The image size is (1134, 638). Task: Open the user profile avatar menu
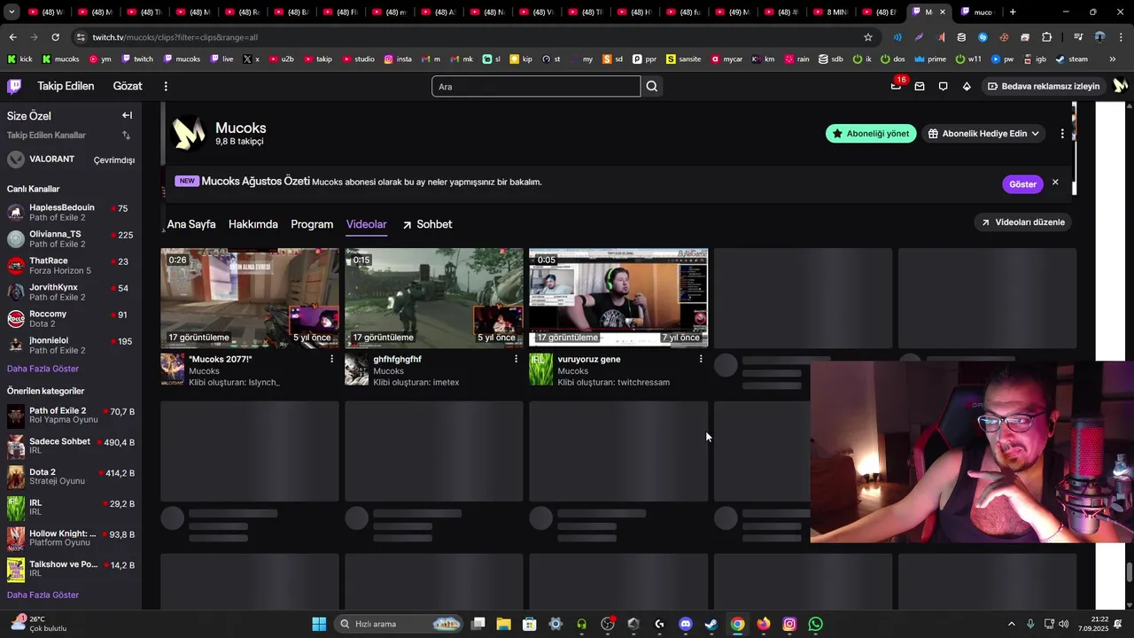pyautogui.click(x=1120, y=86)
